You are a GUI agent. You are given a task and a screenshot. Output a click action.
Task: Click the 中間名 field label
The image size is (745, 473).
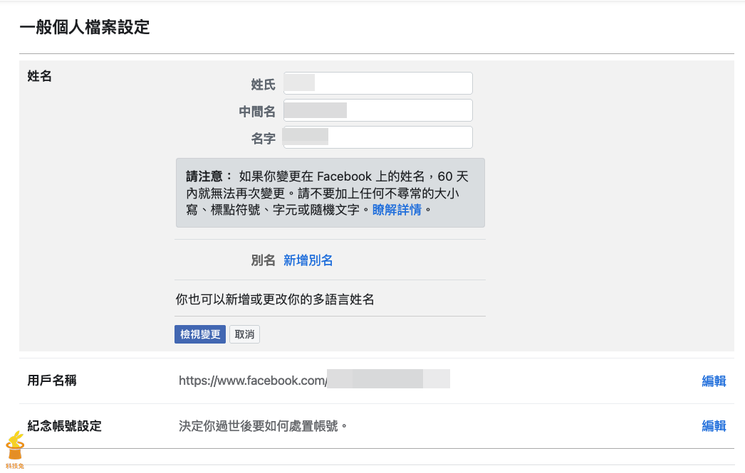[257, 112]
